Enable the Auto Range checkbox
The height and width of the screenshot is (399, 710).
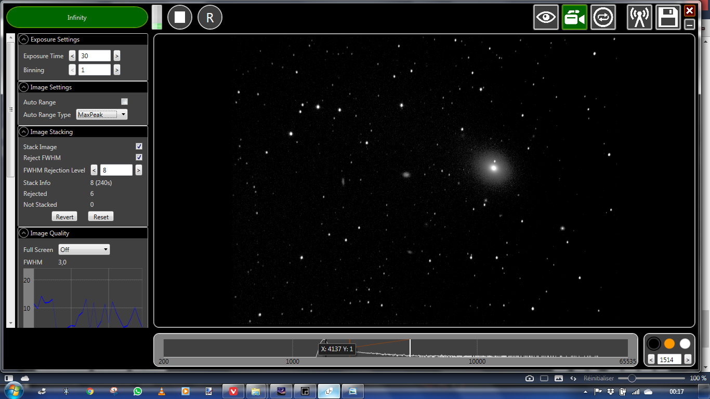[124, 102]
